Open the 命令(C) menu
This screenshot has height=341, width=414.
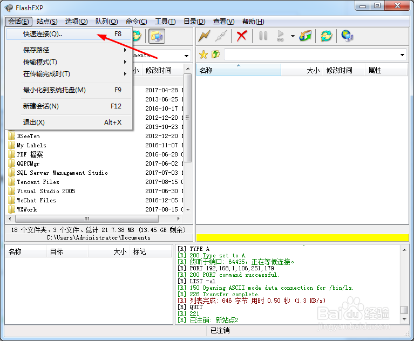coord(136,22)
